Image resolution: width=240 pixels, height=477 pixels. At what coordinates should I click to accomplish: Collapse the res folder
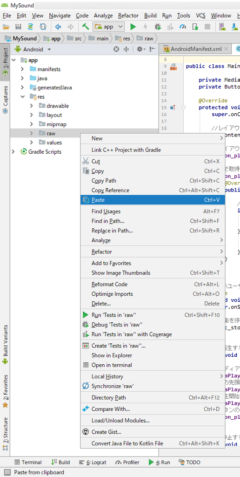tap(22, 97)
